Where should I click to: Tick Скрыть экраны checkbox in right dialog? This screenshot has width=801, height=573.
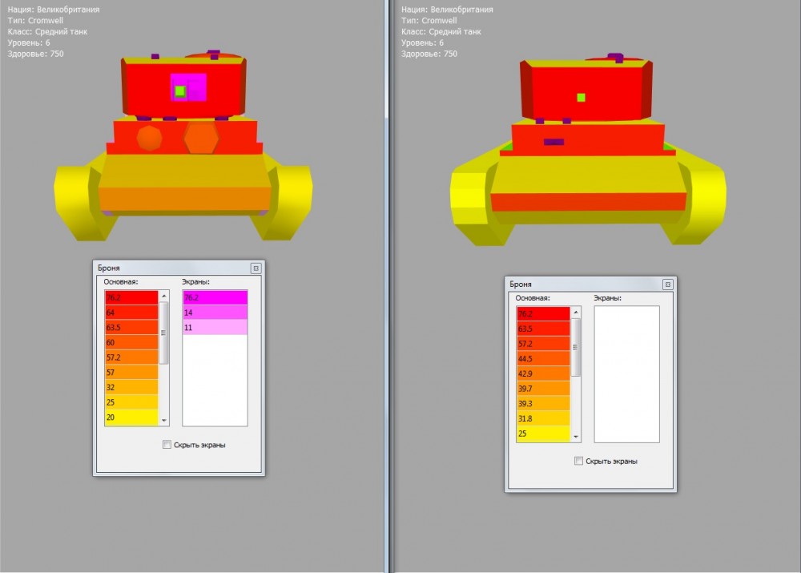tap(579, 461)
